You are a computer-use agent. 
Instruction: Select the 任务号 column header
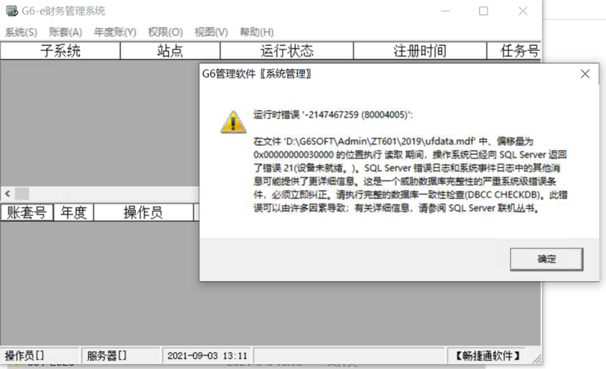point(514,51)
